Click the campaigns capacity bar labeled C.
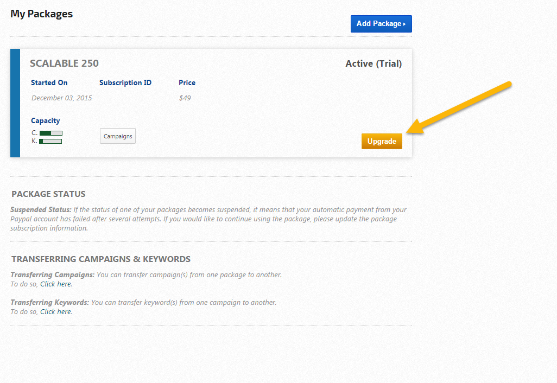 [51, 133]
